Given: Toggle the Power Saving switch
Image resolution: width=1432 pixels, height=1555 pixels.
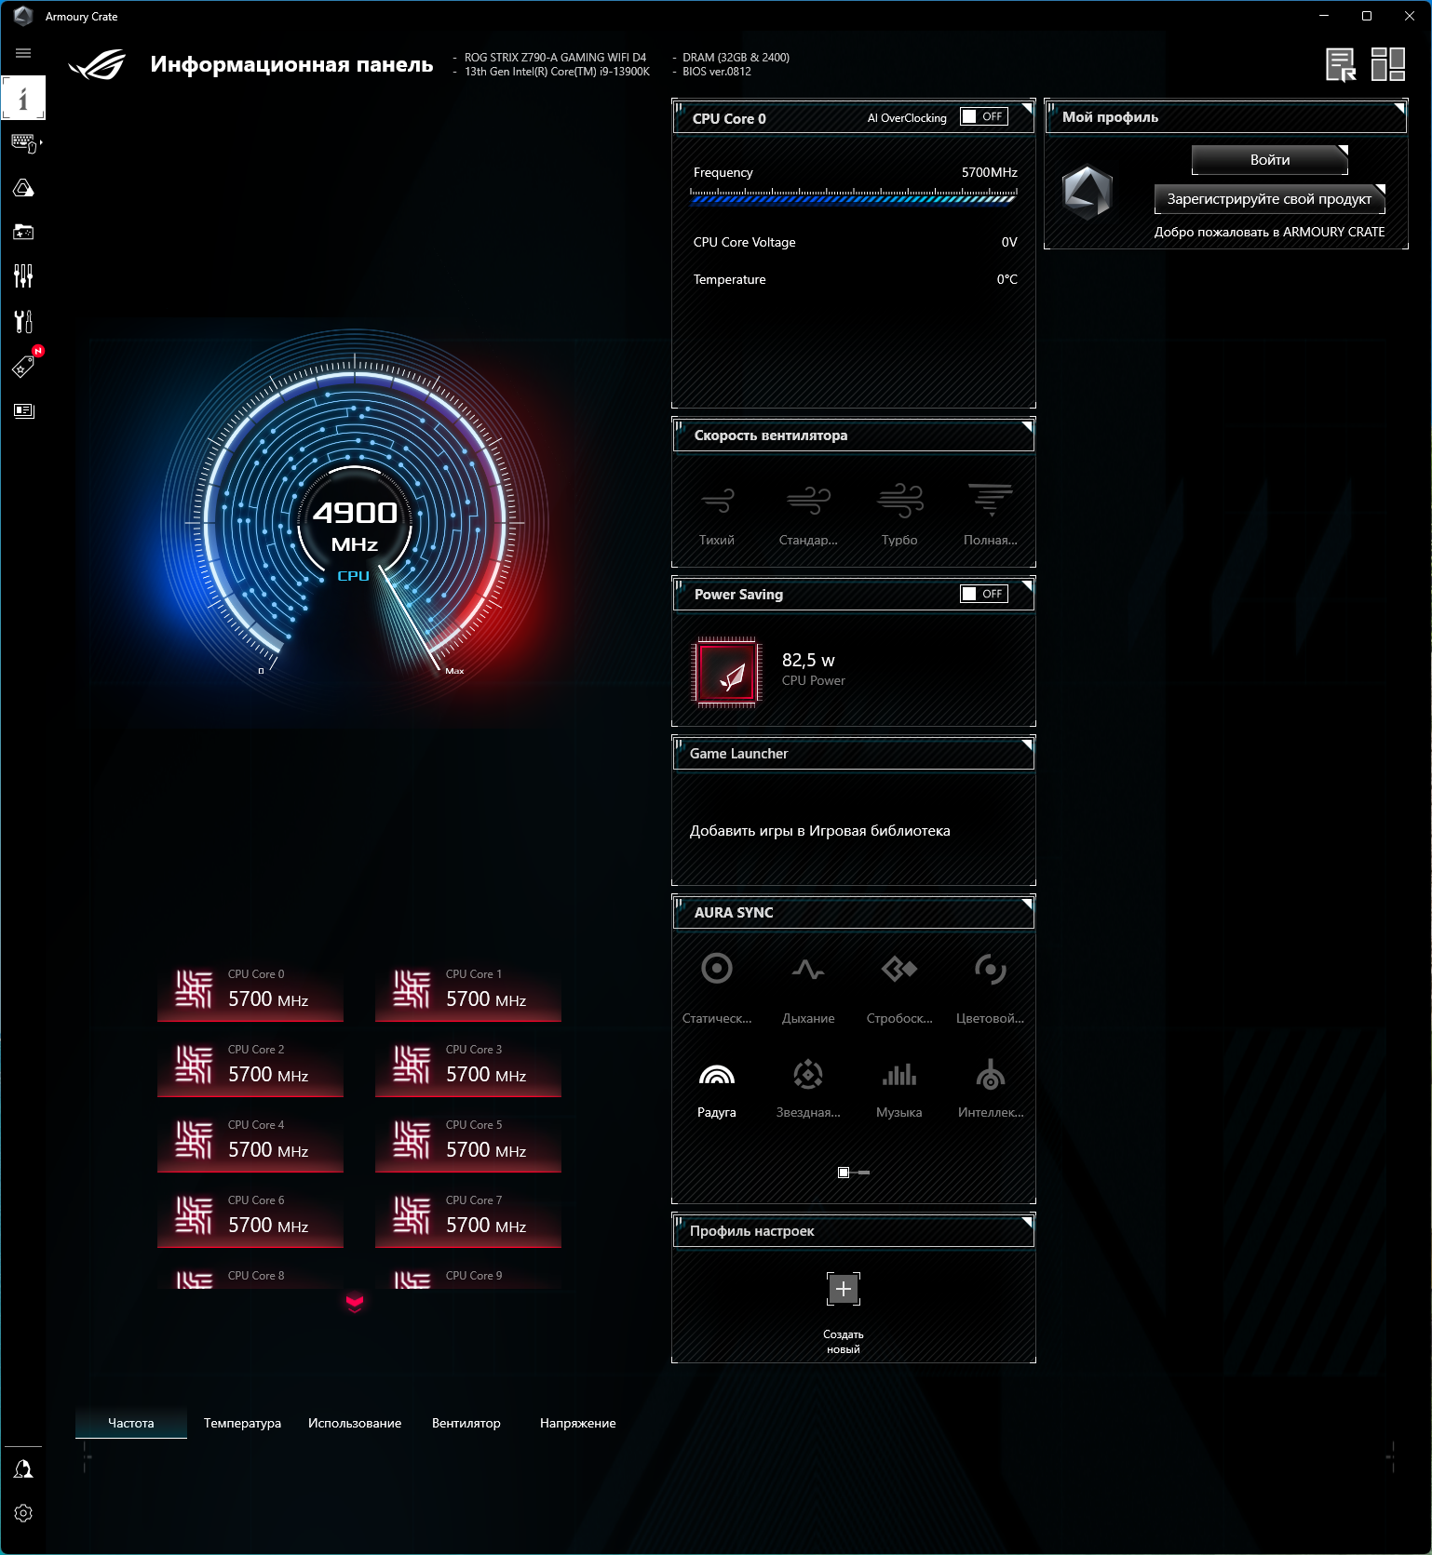Looking at the screenshot, I should 984,594.
